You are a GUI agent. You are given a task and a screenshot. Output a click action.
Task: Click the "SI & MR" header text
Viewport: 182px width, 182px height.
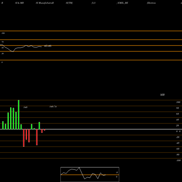pos(19,3)
